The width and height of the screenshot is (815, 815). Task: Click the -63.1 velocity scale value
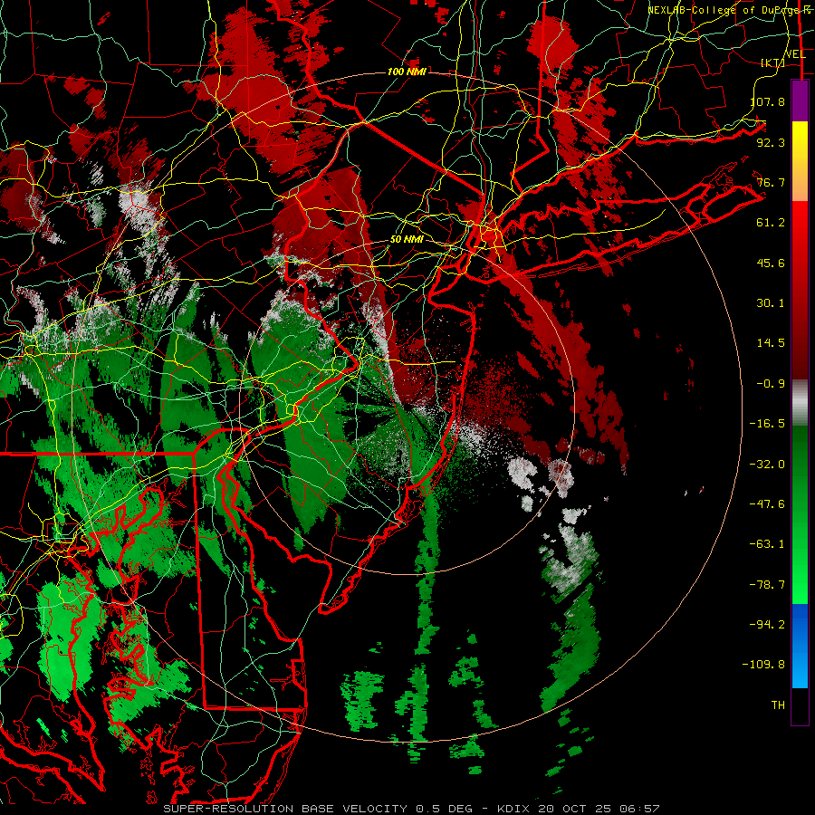(767, 544)
